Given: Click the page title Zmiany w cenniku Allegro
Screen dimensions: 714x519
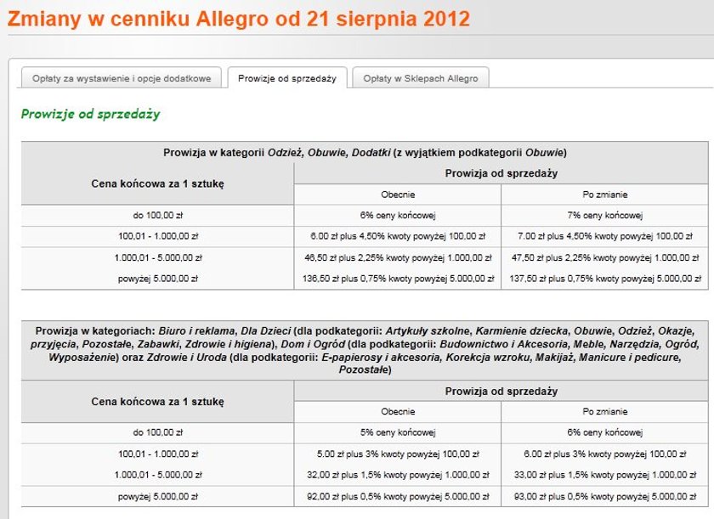Looking at the screenshot, I should point(239,19).
